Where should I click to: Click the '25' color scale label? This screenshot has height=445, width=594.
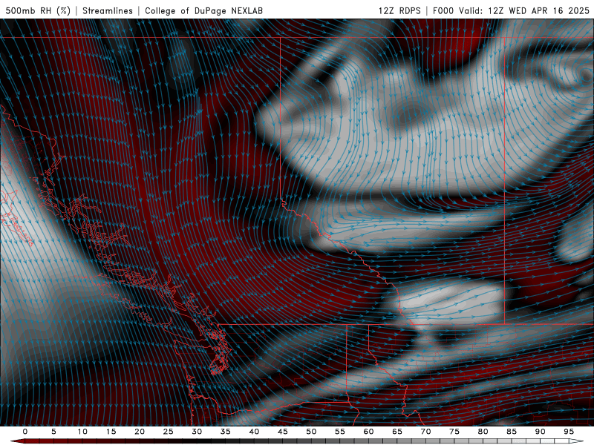[x=169, y=432]
